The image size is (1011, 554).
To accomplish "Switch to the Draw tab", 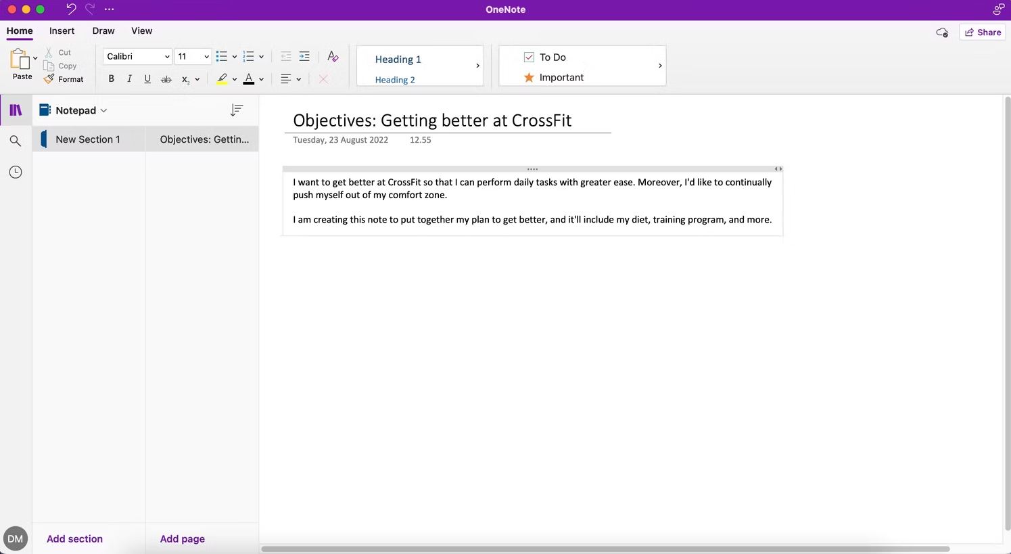I will (103, 30).
